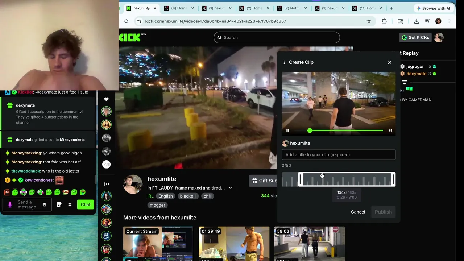Image resolution: width=464 pixels, height=261 pixels.
Task: Select the IRL category link
Action: pyautogui.click(x=150, y=196)
